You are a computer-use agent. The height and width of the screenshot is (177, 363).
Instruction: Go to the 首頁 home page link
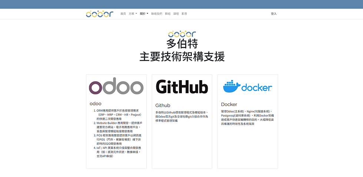tap(123, 14)
